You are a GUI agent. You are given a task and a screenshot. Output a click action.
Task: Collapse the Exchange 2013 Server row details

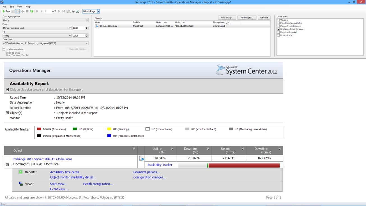tap(7, 165)
